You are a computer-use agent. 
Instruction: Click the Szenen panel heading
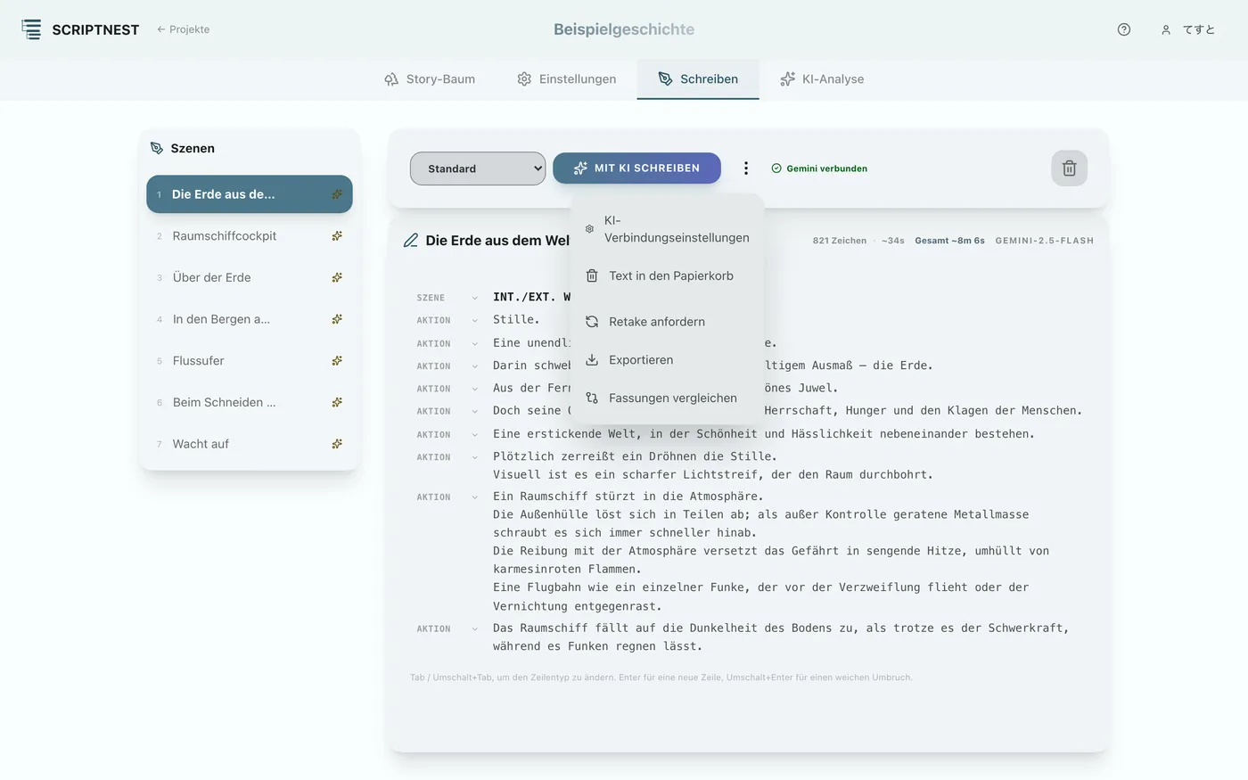193,148
